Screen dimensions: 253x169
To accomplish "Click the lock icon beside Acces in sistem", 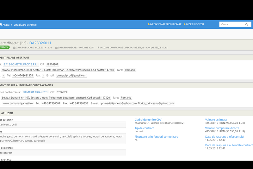I will coord(185,24).
